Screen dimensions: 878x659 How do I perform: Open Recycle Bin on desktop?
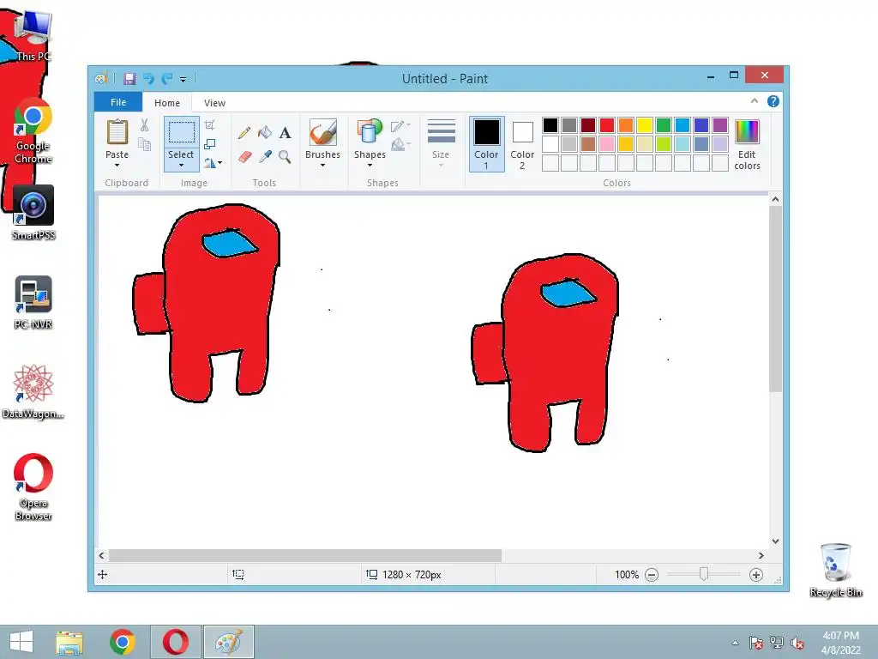[x=835, y=570]
